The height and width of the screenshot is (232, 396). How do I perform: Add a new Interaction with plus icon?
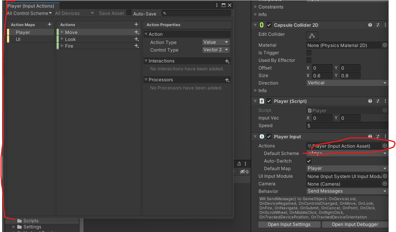point(227,61)
